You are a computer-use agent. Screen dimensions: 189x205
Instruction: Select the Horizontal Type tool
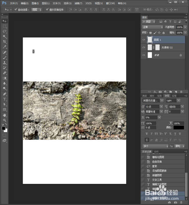(5, 99)
